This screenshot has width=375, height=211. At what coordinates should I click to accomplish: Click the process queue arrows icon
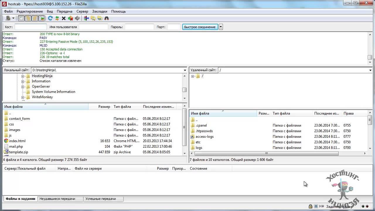pyautogui.click(x=57, y=18)
